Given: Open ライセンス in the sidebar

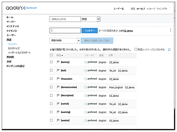Looking at the screenshot, I should click(x=11, y=31).
